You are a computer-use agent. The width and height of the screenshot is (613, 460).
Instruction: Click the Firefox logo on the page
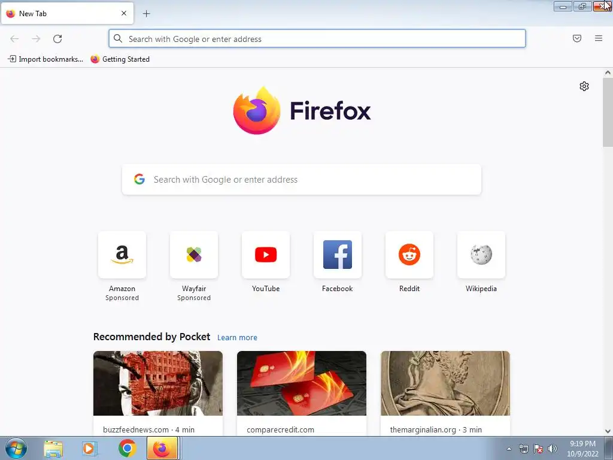click(x=302, y=111)
